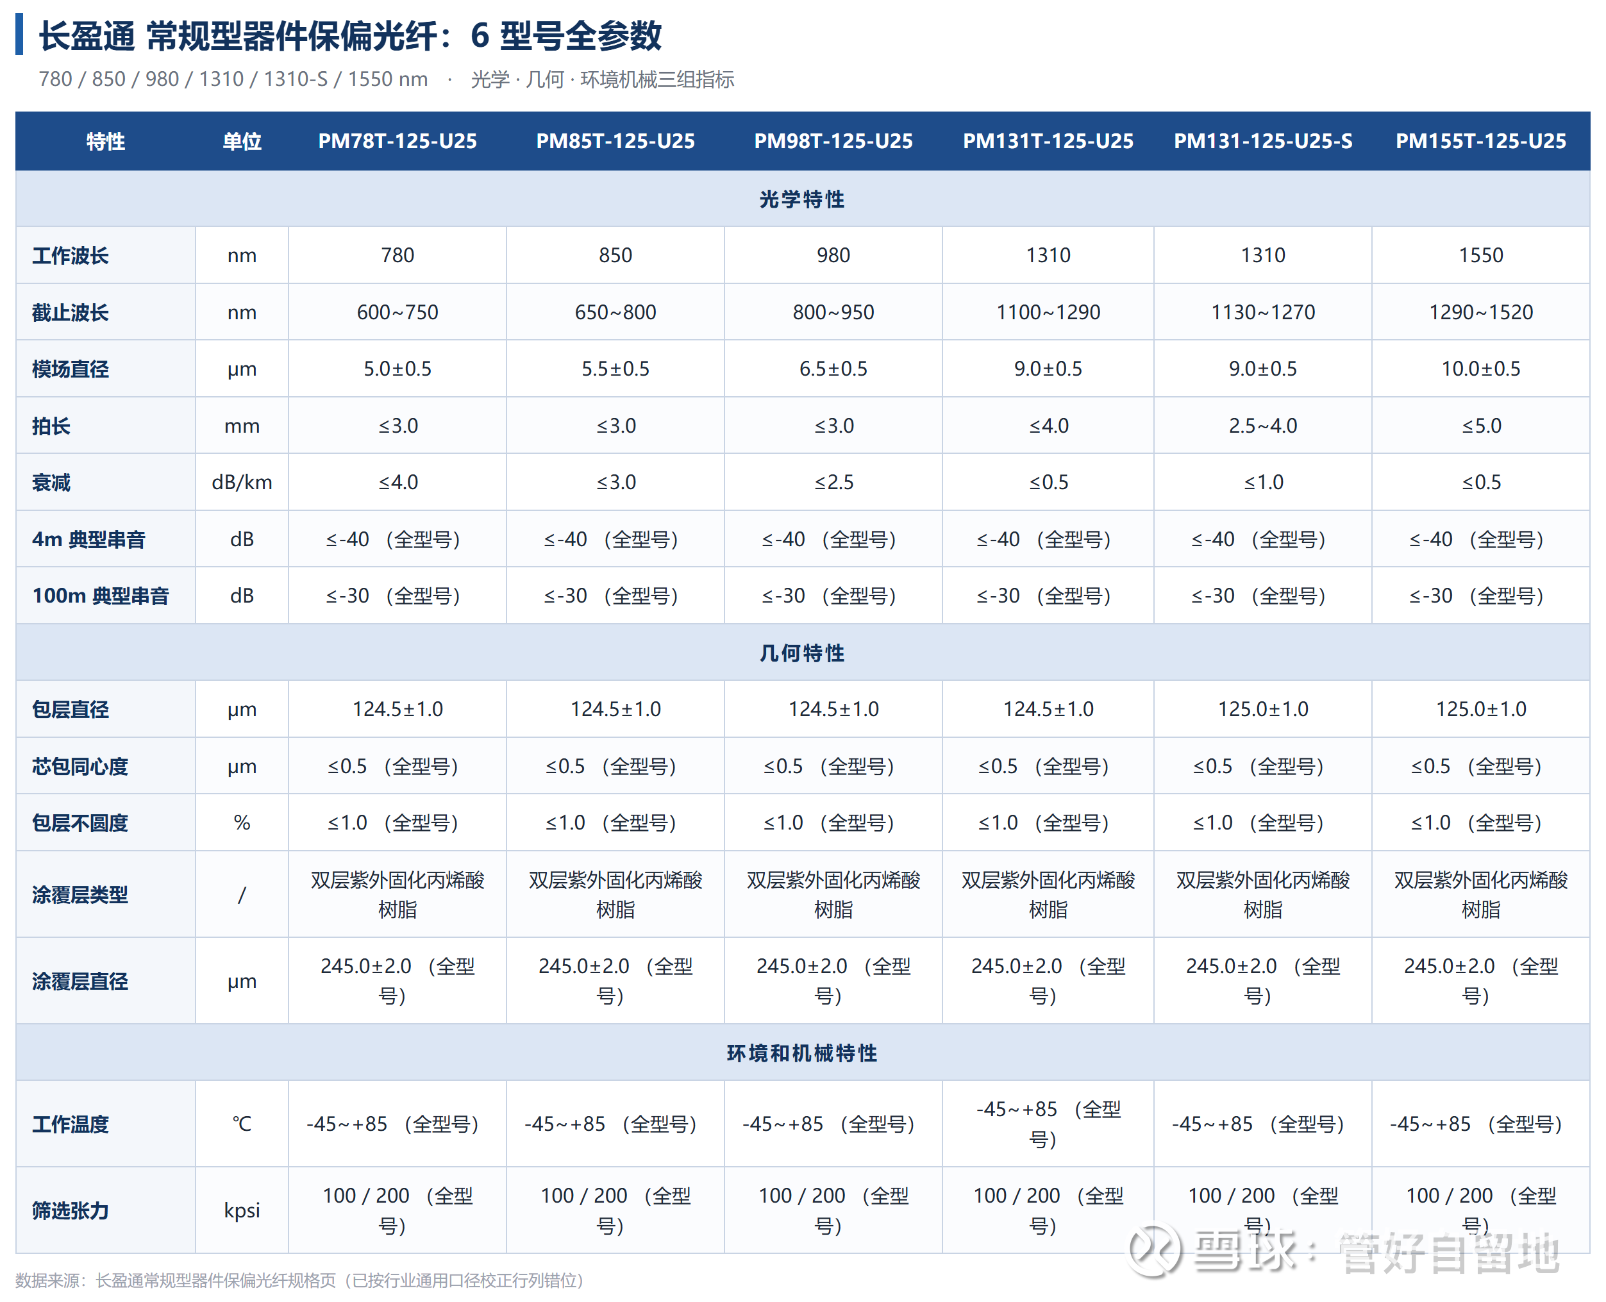The height and width of the screenshot is (1302, 1606).
Task: Click the Xueqiu watermark logo icon
Action: point(1155,1250)
